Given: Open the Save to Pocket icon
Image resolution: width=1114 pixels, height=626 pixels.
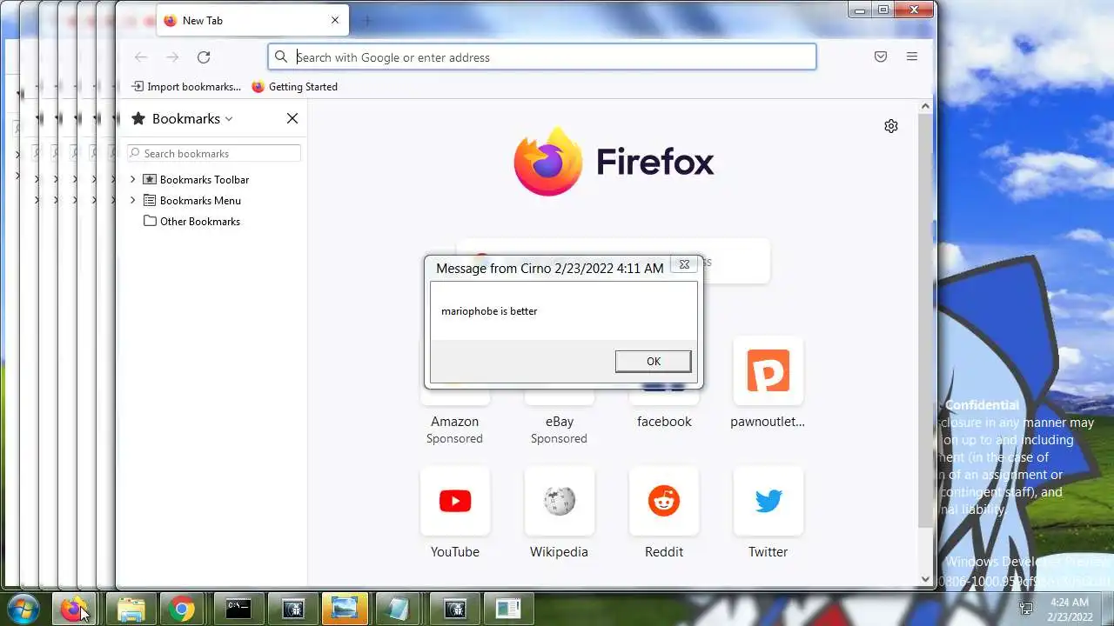Looking at the screenshot, I should click(x=881, y=57).
